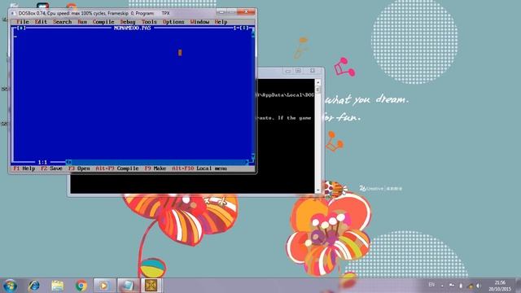The width and height of the screenshot is (521, 293).
Task: Open the Run menu
Action: click(x=82, y=22)
